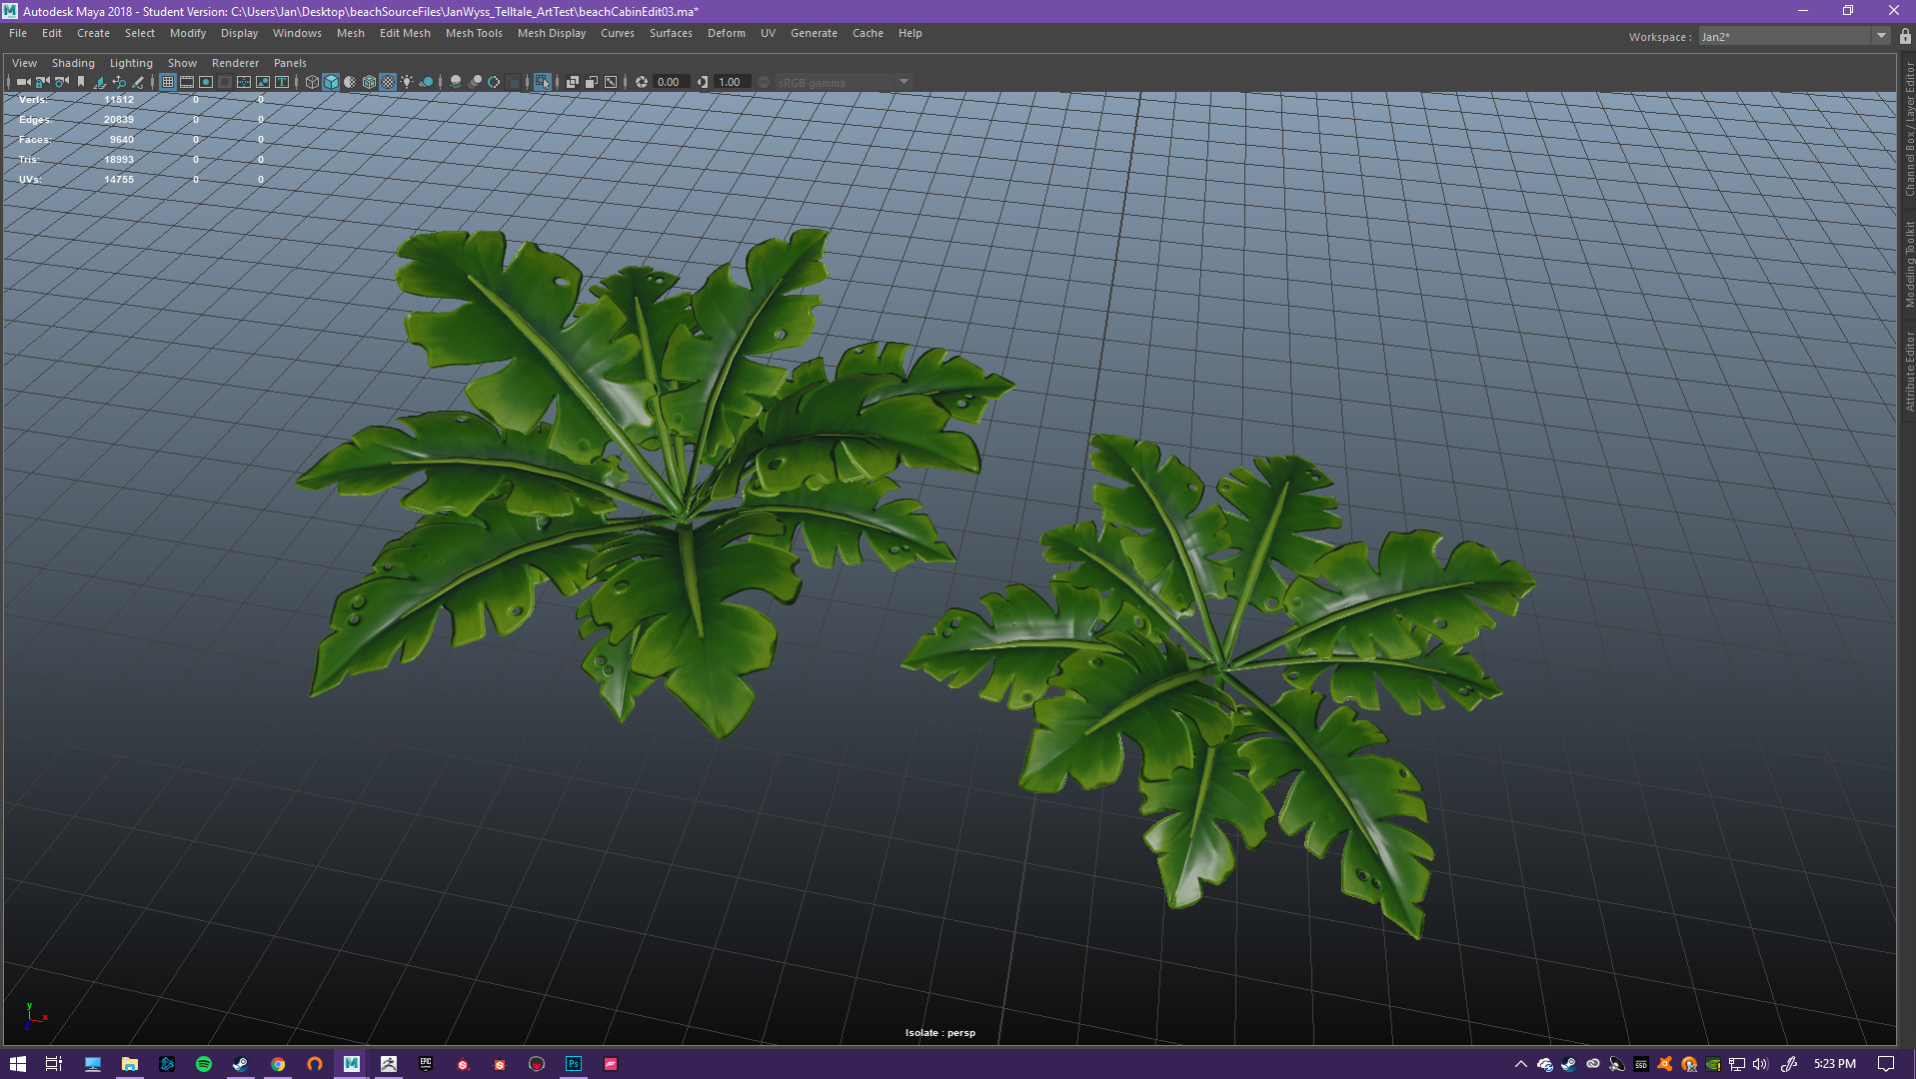The width and height of the screenshot is (1916, 1079).
Task: Toggle the grid display icon in viewport toolbar
Action: [168, 82]
